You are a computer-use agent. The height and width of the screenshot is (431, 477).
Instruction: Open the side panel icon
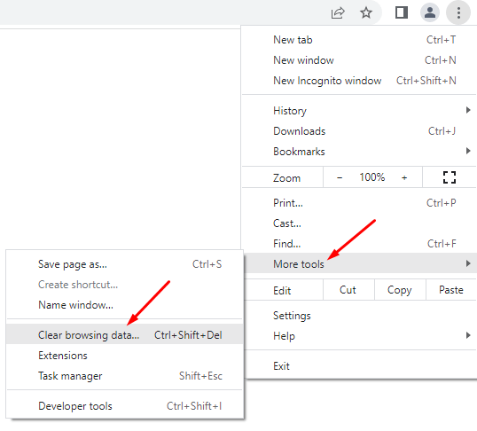click(x=402, y=12)
